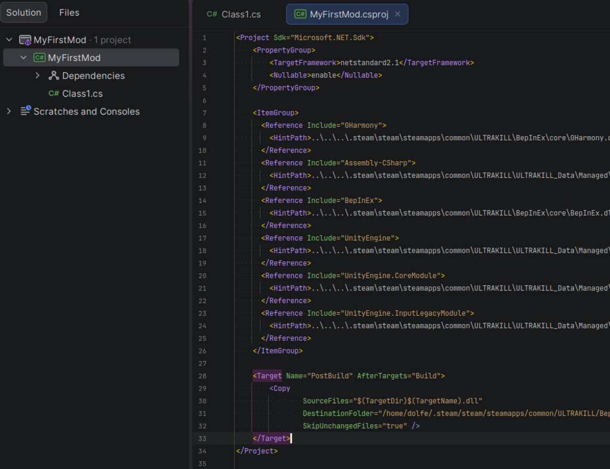The height and width of the screenshot is (469, 610).
Task: Open Class1.cs from the solution tree
Action: pos(82,94)
